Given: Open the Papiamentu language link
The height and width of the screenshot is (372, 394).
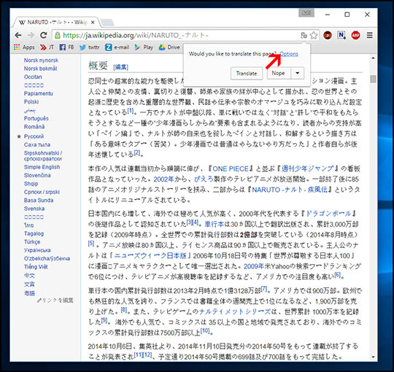Looking at the screenshot, I should click(x=39, y=93).
